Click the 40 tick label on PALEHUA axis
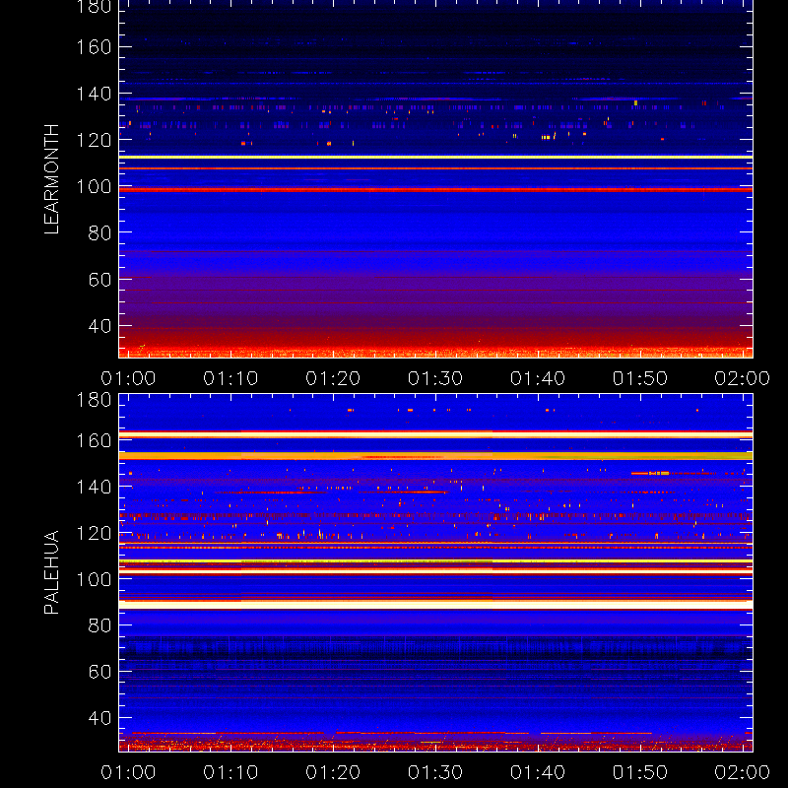 click(x=100, y=718)
